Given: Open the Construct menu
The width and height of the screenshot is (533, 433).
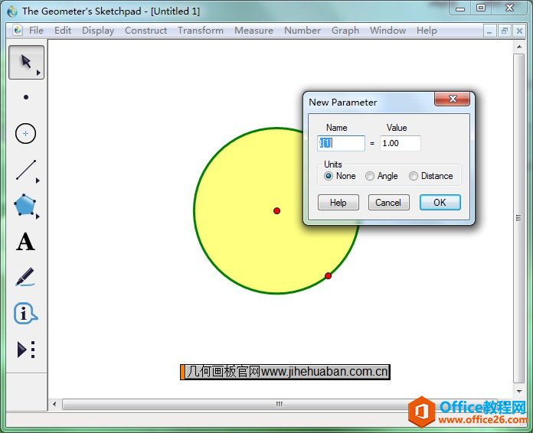Looking at the screenshot, I should point(146,31).
